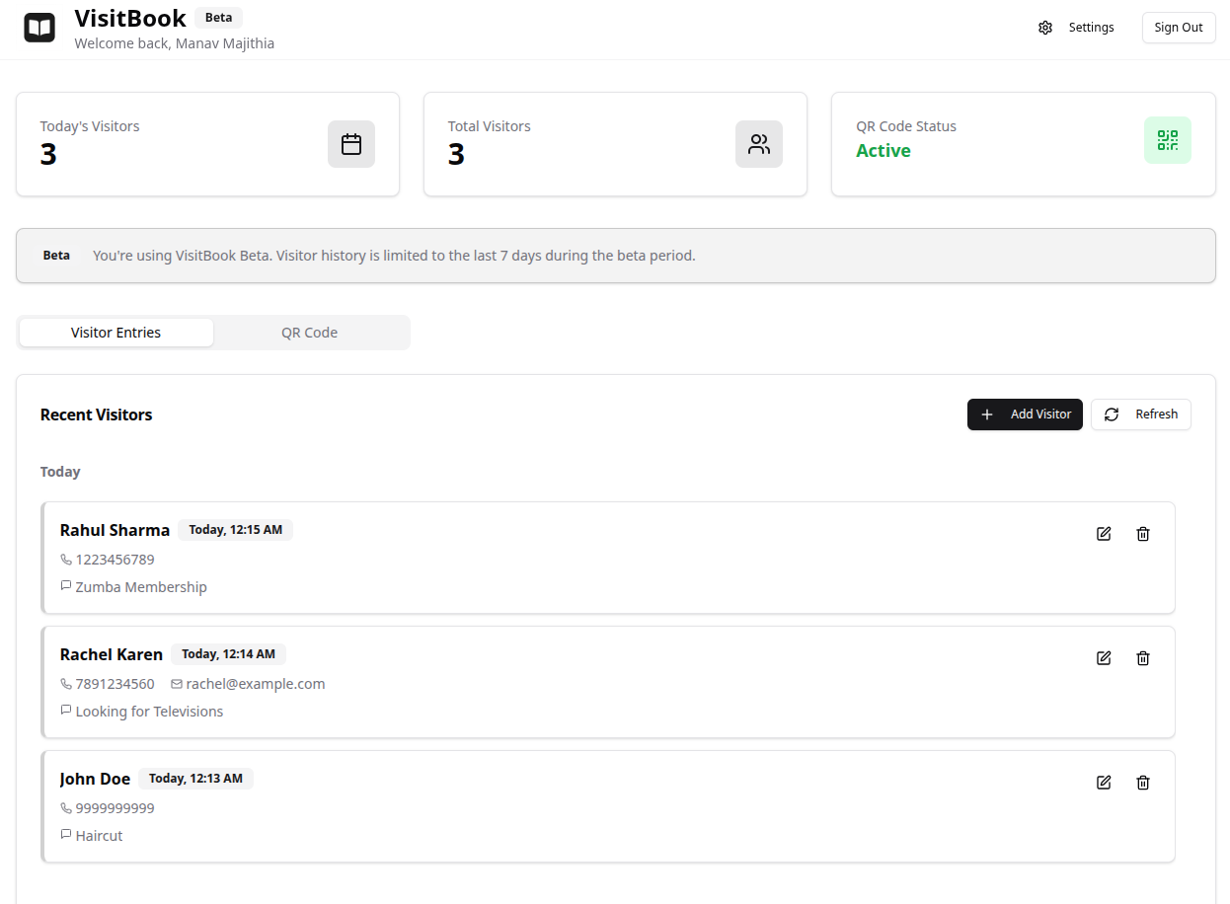Click the calendar icon in Today's Visitors
Viewport: 1230px width, 904px height.
351,144
